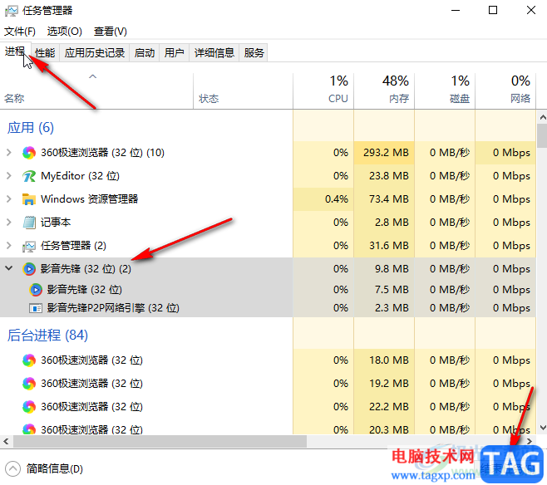
Task: Expand the 记事本 process group
Action: click(8, 223)
